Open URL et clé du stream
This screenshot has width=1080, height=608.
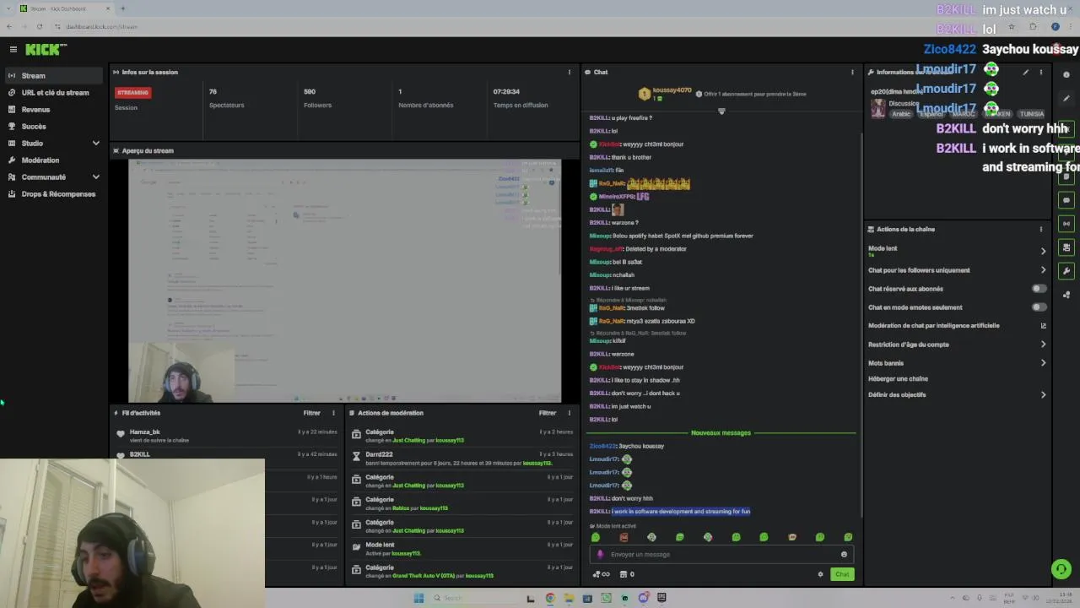tap(54, 93)
